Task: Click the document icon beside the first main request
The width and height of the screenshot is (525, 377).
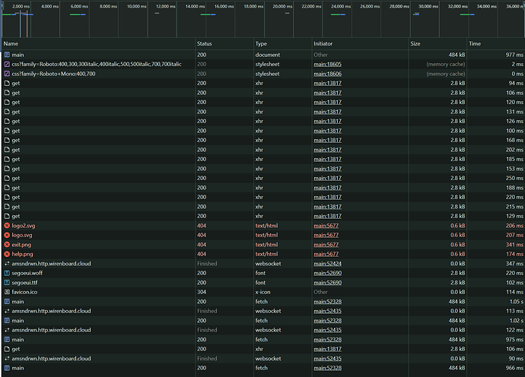Action: pyautogui.click(x=7, y=55)
